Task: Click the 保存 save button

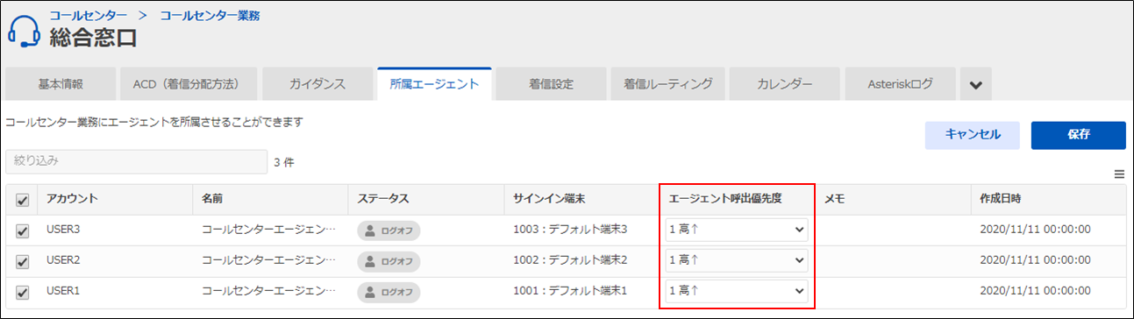Action: [x=1079, y=135]
